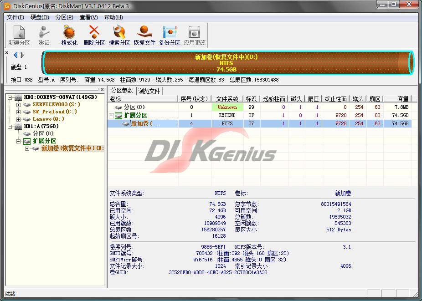Image resolution: width=422 pixels, height=301 pixels.
Task: Minimize the DiskGenius window
Action: point(382,4)
